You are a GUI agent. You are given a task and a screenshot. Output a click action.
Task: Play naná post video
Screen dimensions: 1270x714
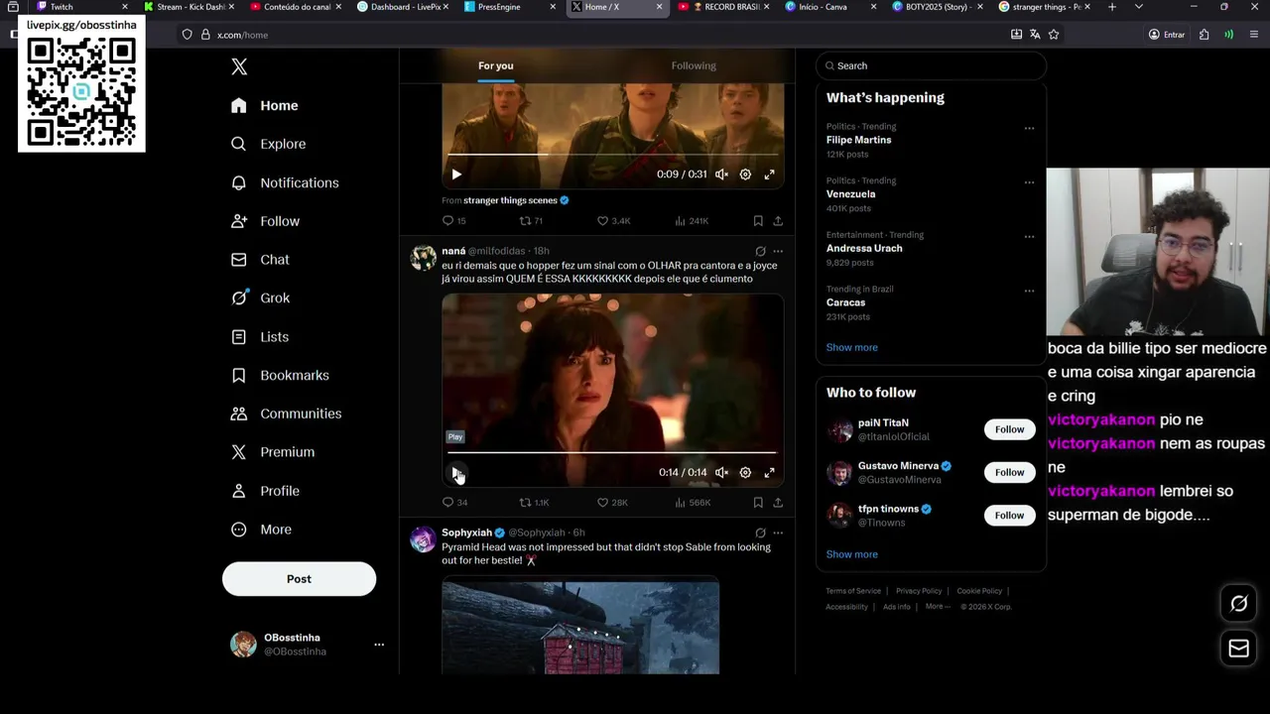(x=456, y=473)
